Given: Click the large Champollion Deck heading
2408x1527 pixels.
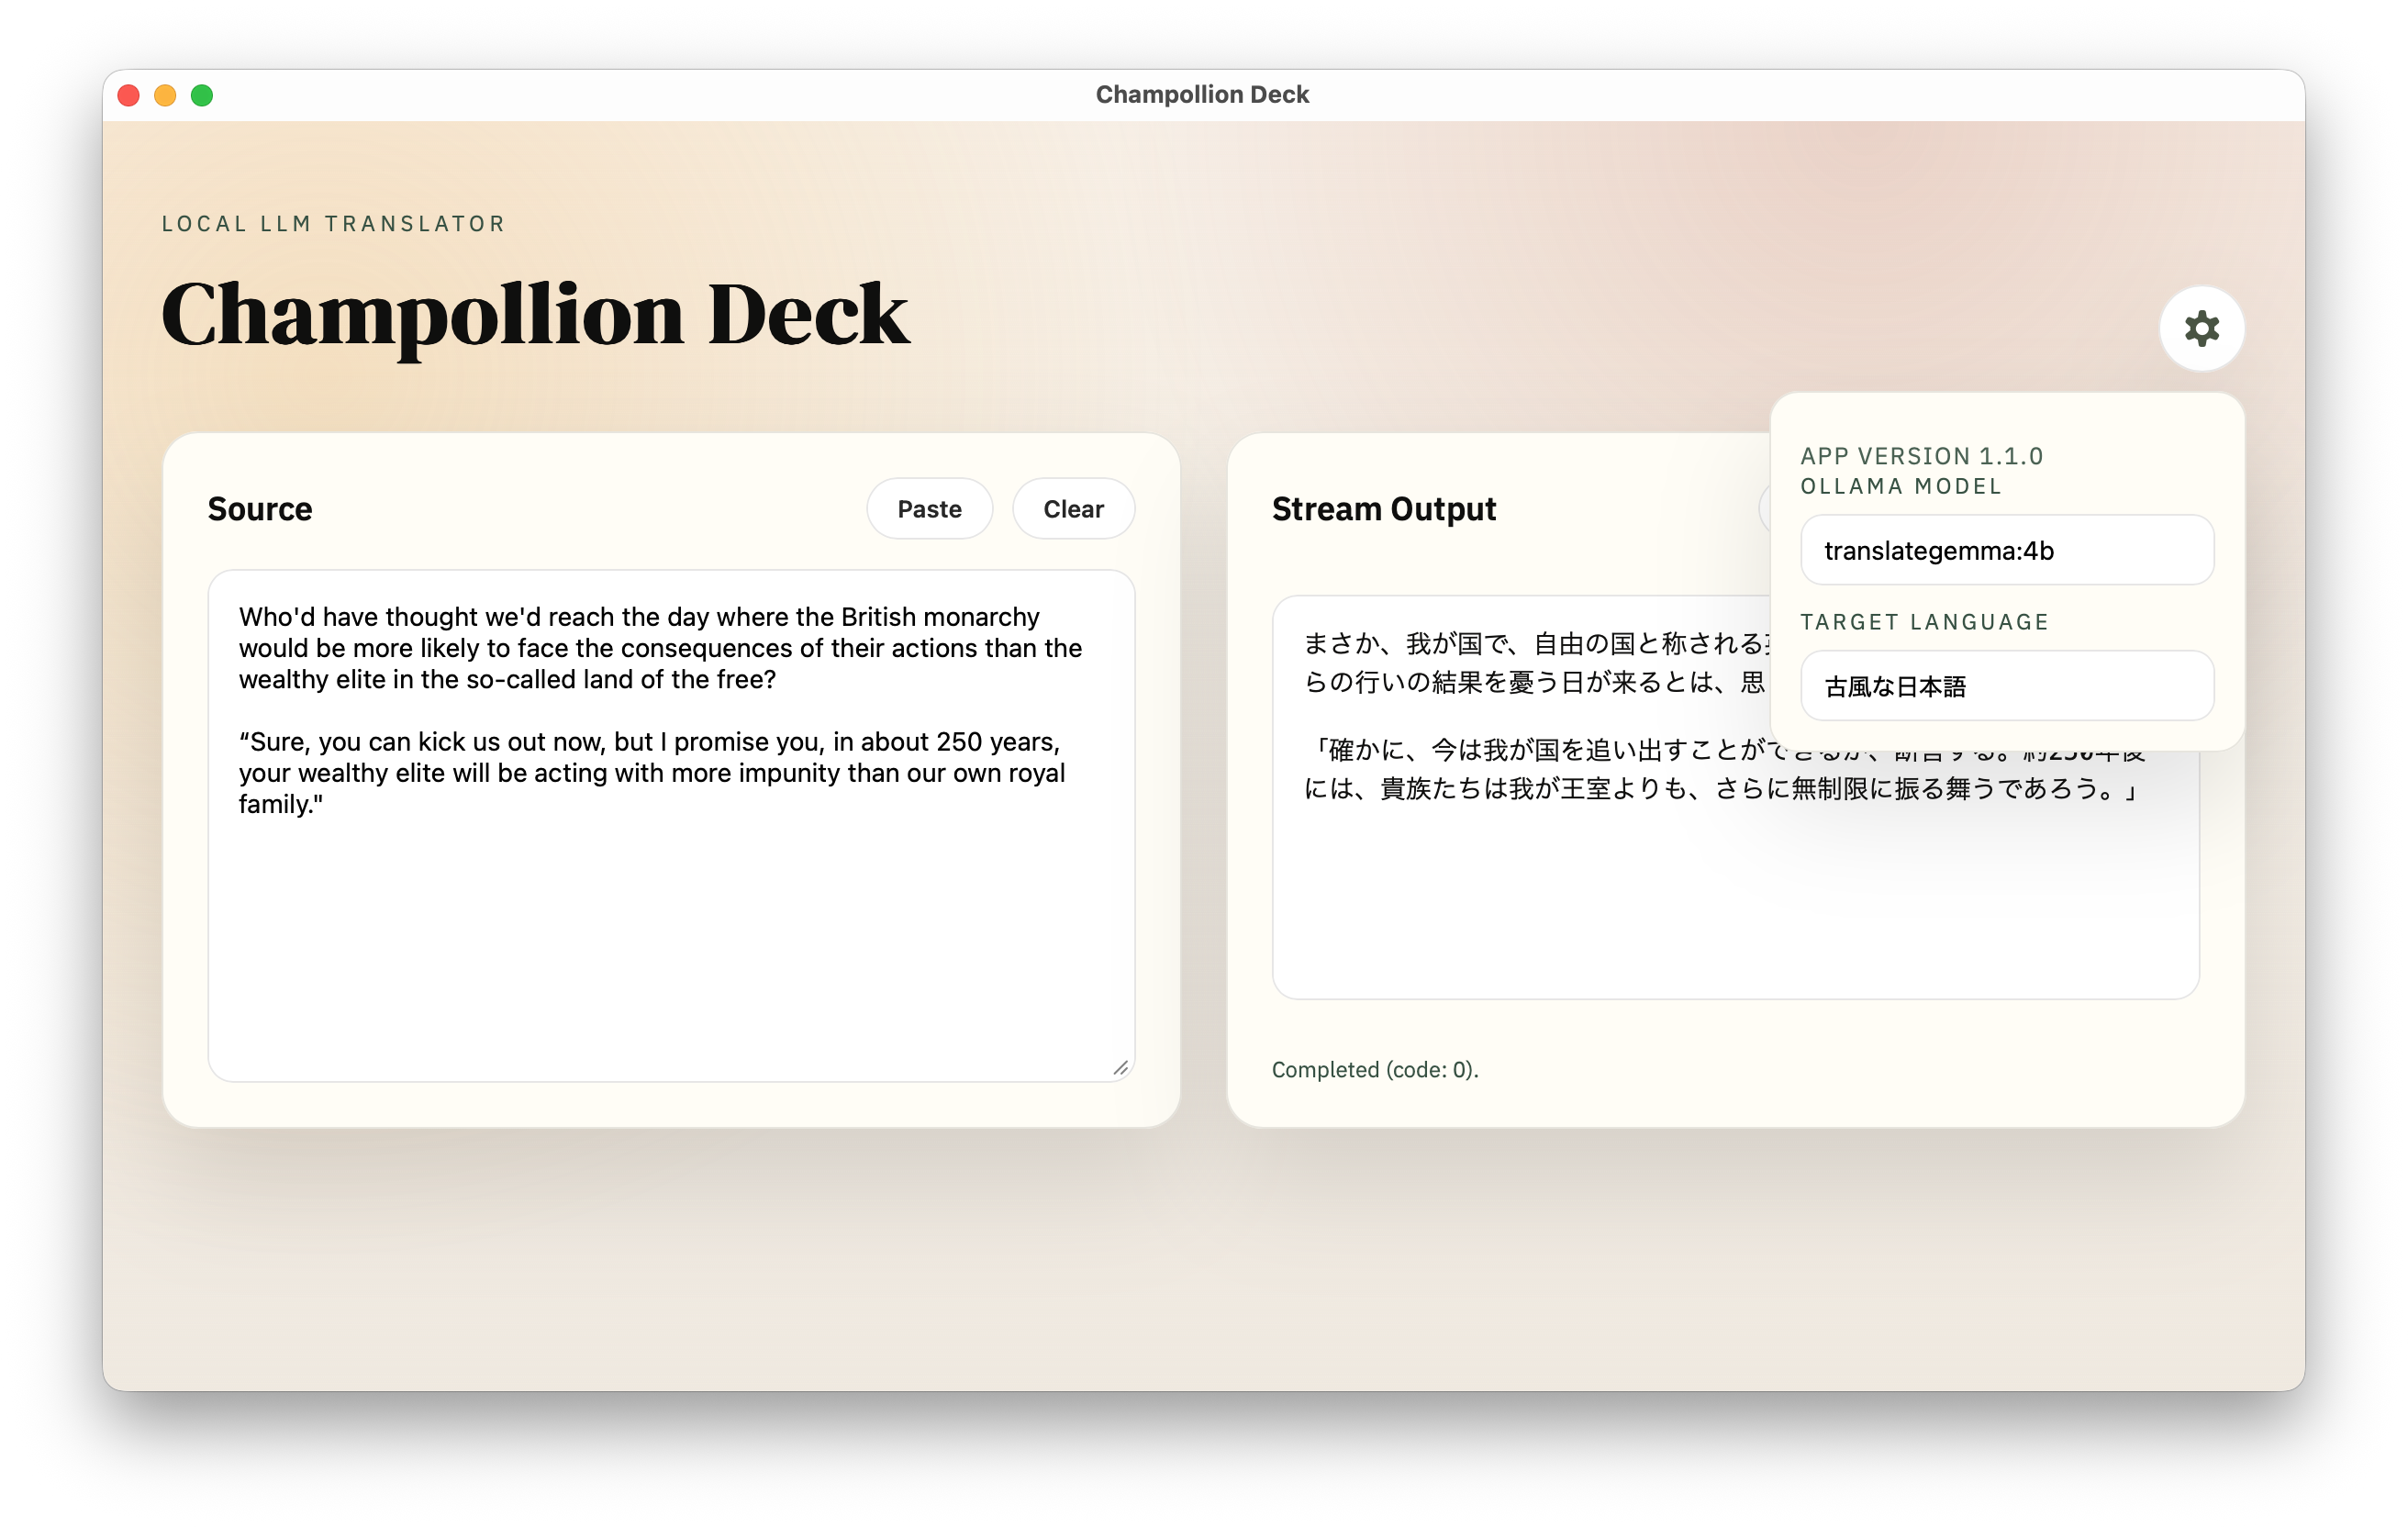Looking at the screenshot, I should click(x=535, y=315).
